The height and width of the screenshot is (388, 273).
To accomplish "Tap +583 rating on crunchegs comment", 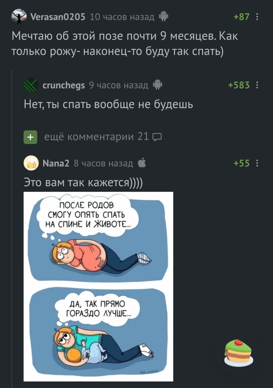I will tap(239, 85).
